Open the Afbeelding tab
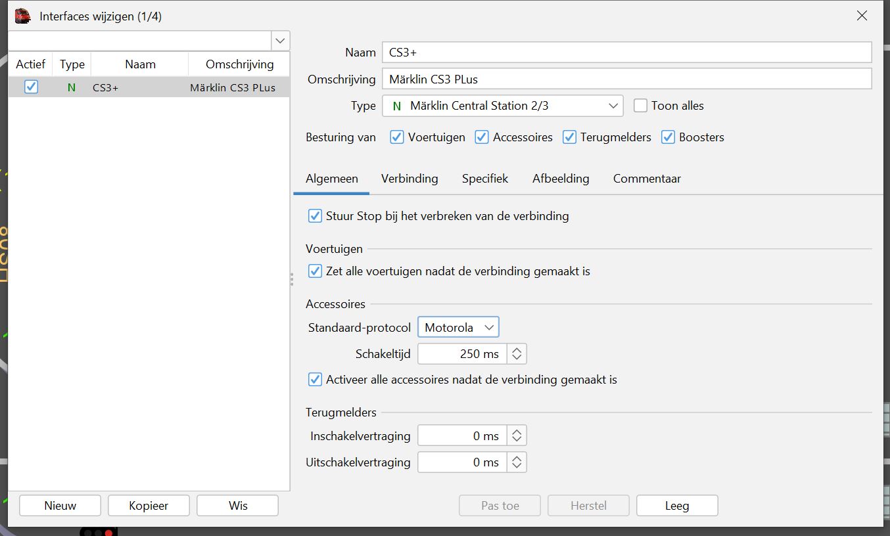Screen dimensions: 890x536 tap(561, 179)
